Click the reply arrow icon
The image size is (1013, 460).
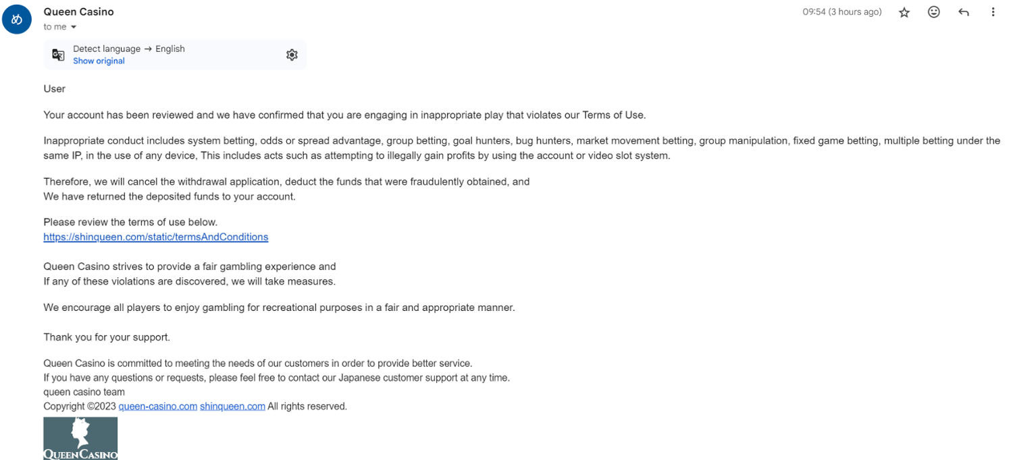click(x=964, y=12)
